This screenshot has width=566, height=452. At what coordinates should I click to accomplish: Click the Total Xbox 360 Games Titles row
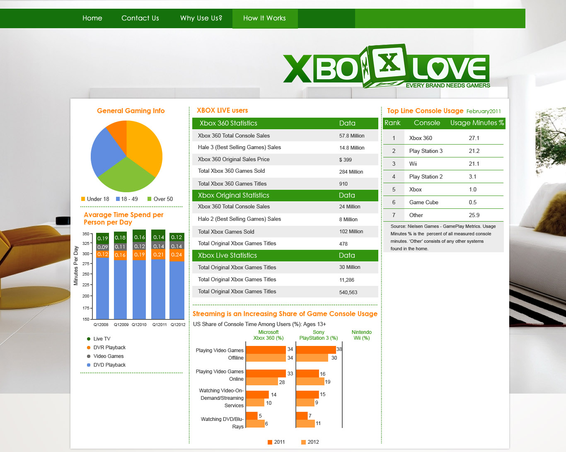coord(285,184)
